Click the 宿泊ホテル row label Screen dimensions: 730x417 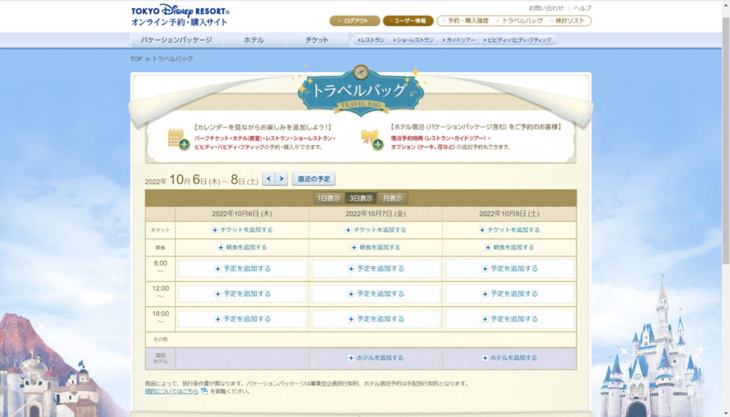[160, 359]
